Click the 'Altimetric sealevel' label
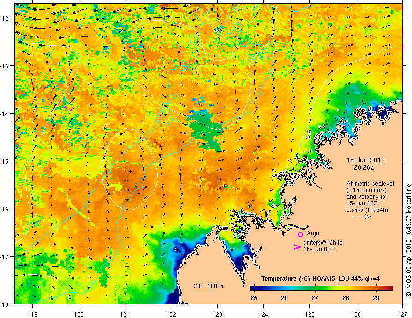The width and height of the screenshot is (412, 318). pyautogui.click(x=370, y=184)
